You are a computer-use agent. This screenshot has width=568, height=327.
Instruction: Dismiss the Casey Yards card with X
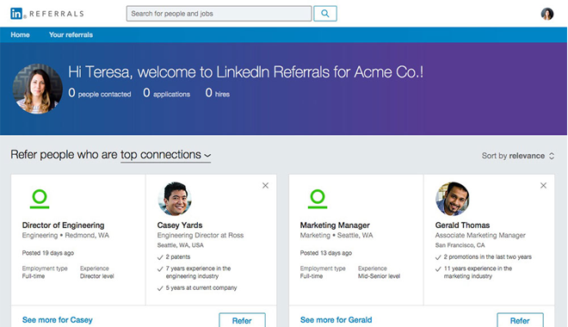[266, 185]
